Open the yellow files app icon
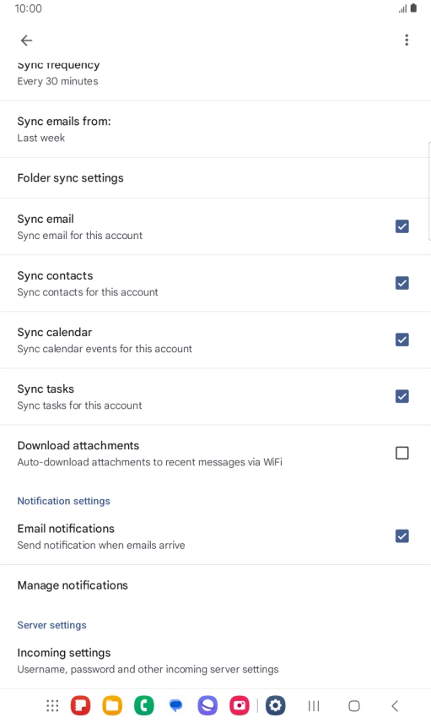431x723 pixels. tap(112, 705)
